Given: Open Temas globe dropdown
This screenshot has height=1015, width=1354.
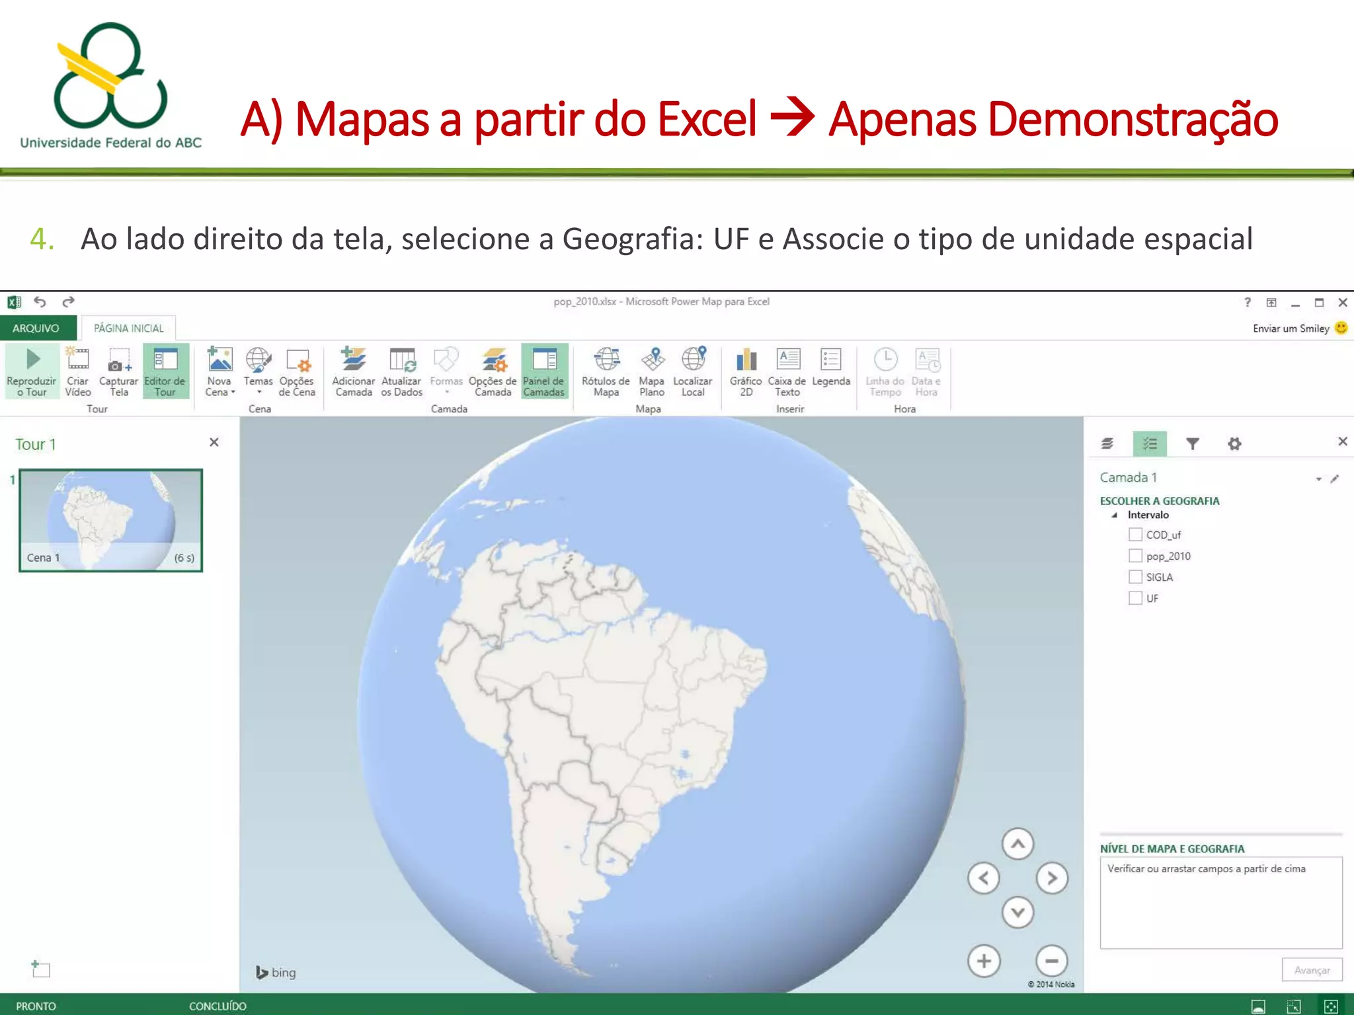Looking at the screenshot, I should pos(259,371).
